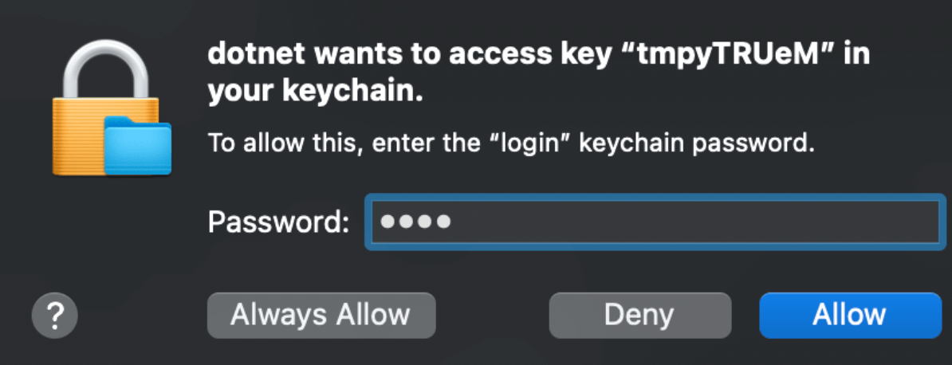The image size is (952, 365).
Task: Click the word "dotnet" in the heading
Action: (x=256, y=55)
